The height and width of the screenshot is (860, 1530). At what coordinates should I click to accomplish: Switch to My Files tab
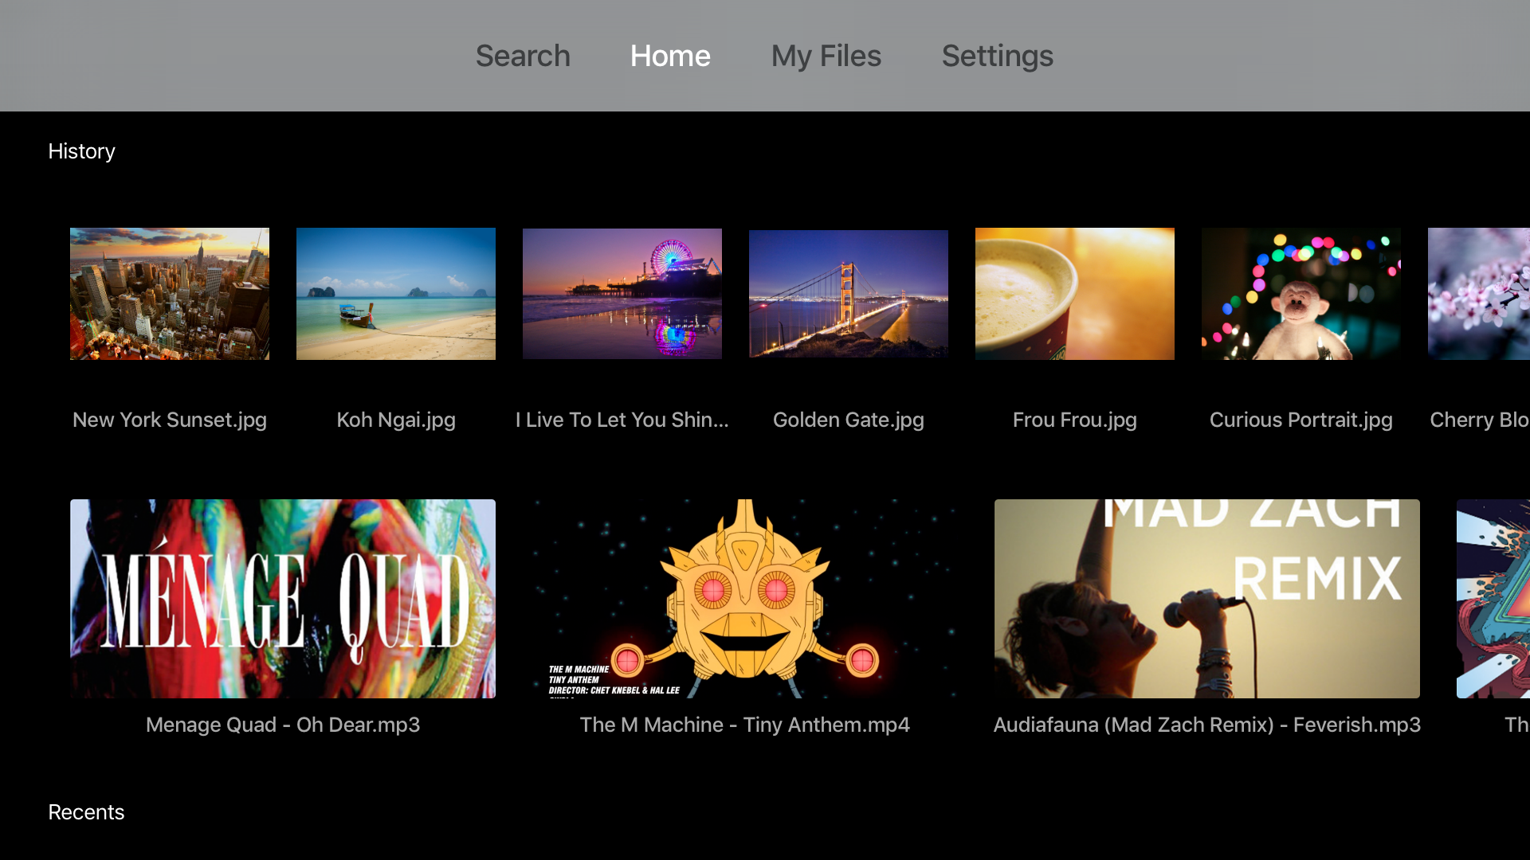(826, 56)
